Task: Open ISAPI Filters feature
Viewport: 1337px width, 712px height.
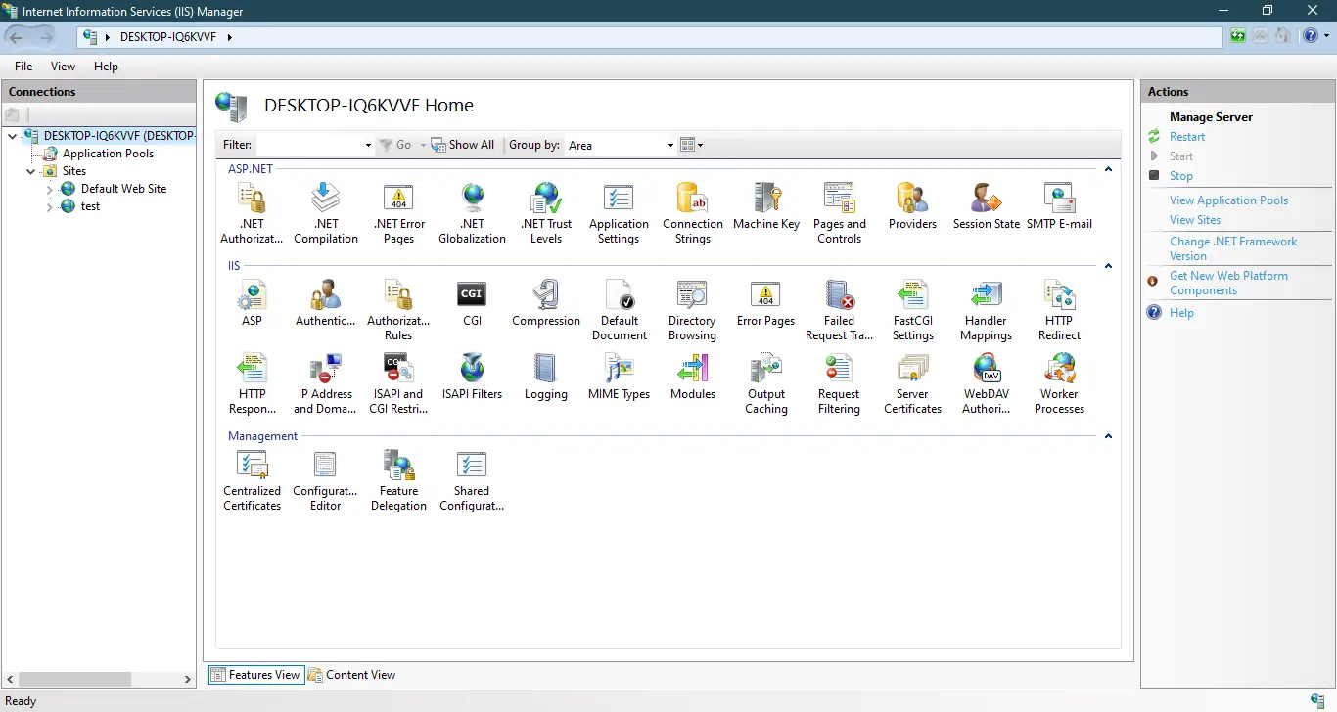Action: [x=473, y=377]
